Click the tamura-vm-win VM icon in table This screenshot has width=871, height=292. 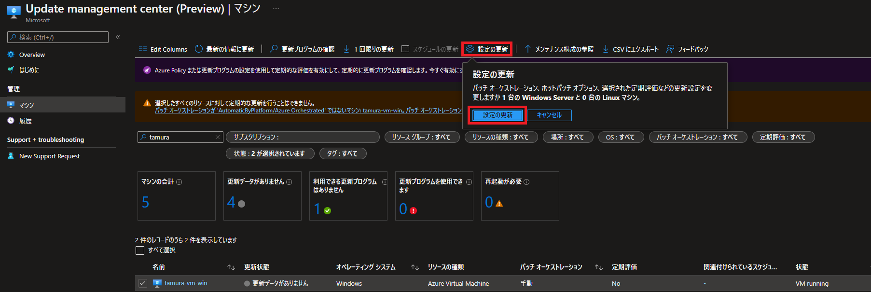tap(157, 283)
